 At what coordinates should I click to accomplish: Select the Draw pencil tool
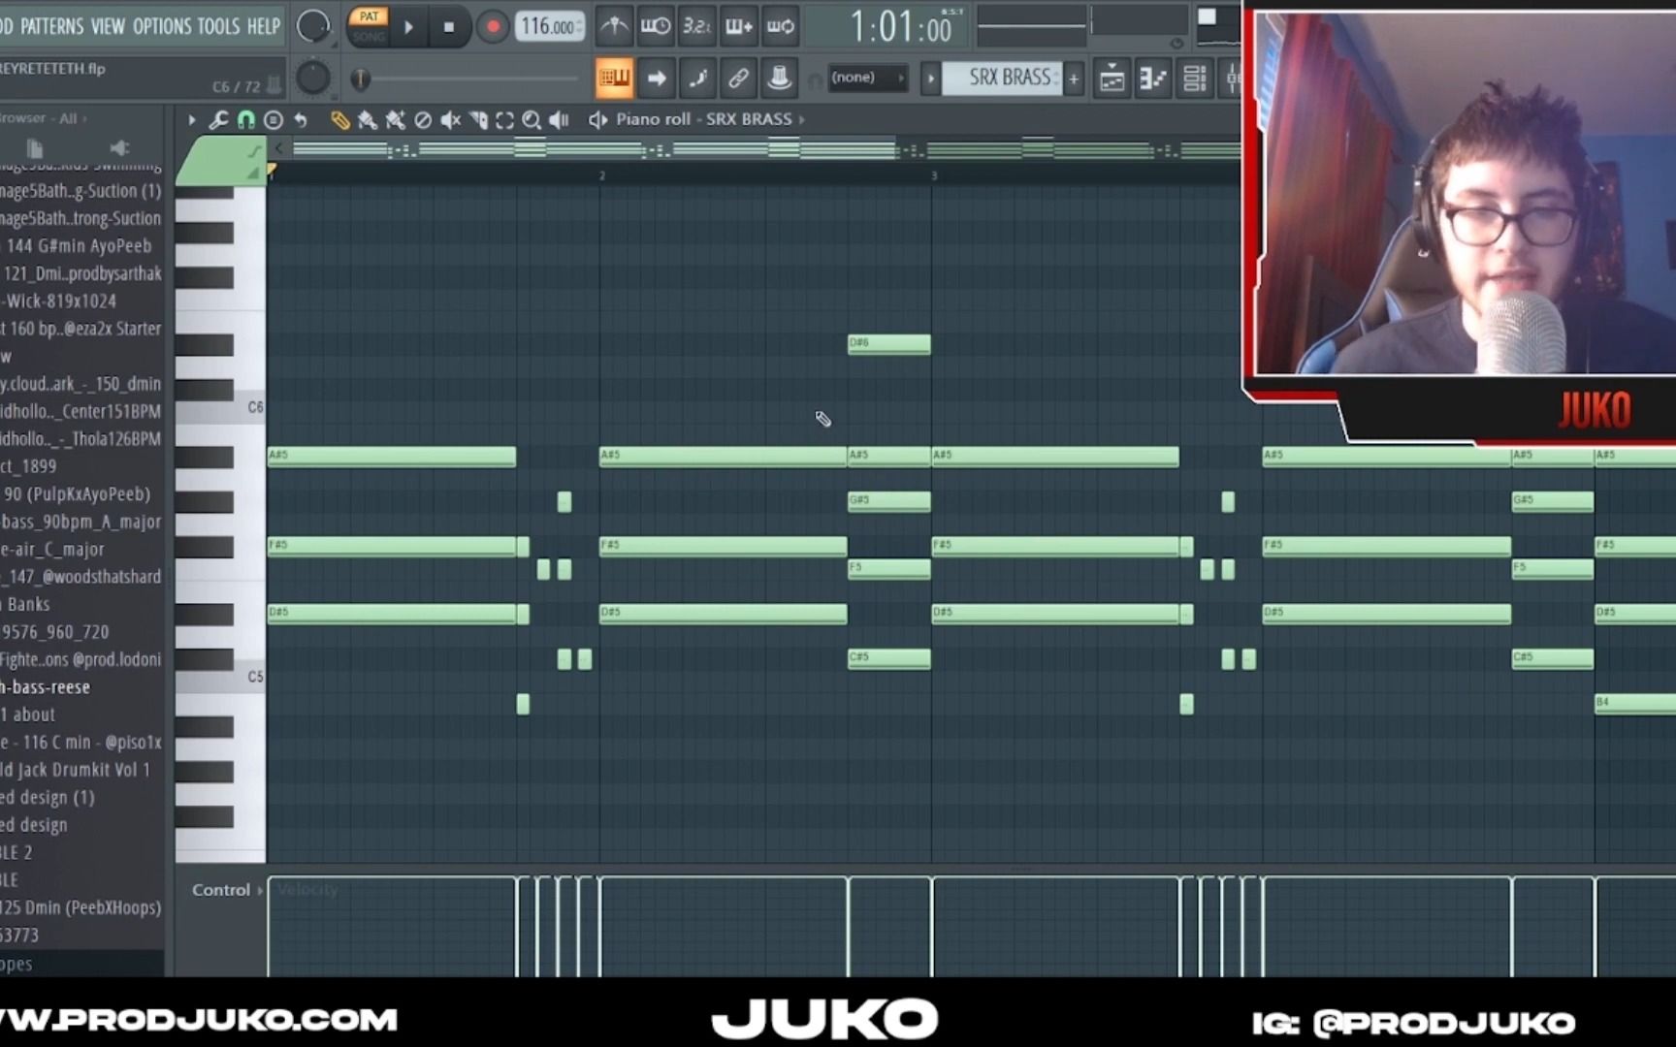pos(339,119)
